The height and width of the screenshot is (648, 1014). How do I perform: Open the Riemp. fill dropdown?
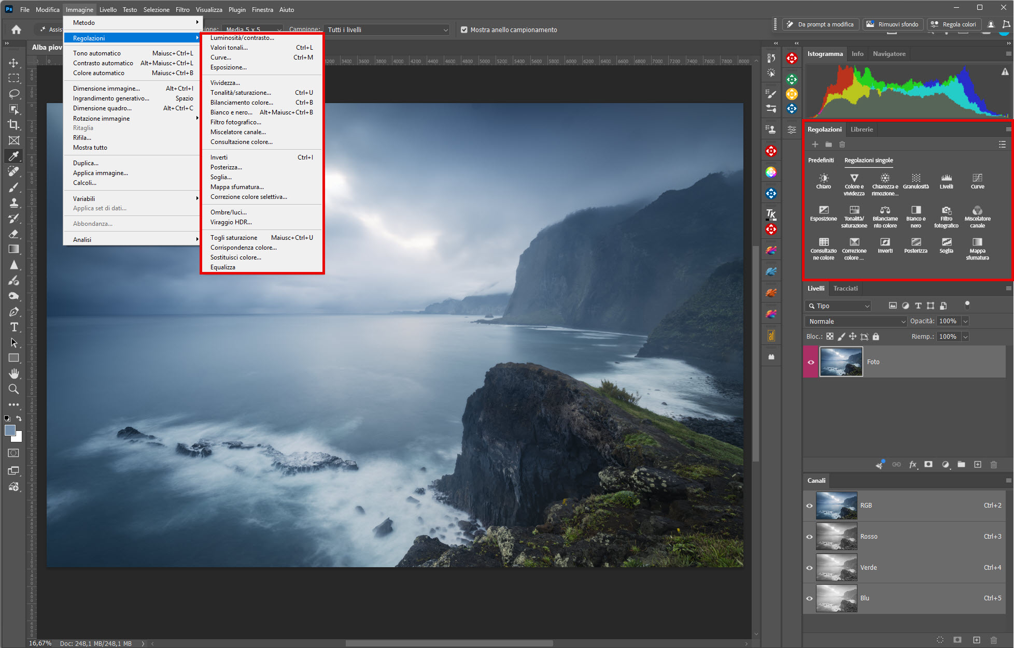click(x=965, y=337)
